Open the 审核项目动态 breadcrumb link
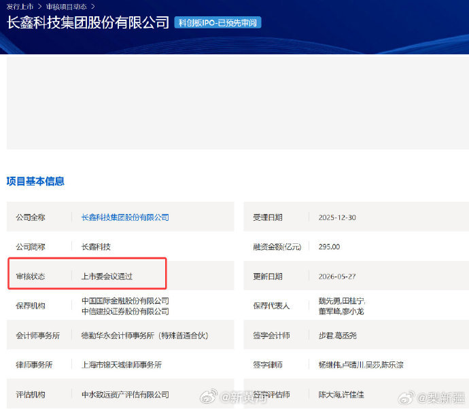This screenshot has width=469, height=409. click(x=67, y=7)
